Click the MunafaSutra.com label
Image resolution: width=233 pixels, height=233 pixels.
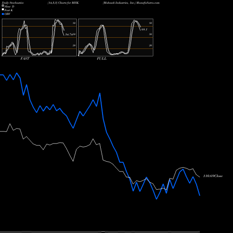(148, 3)
